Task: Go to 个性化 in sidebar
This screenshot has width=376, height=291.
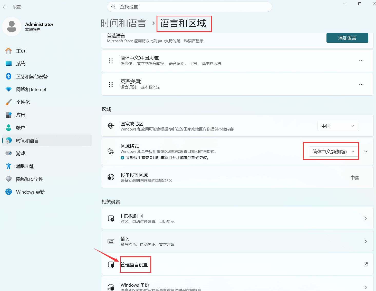Action: [23, 102]
